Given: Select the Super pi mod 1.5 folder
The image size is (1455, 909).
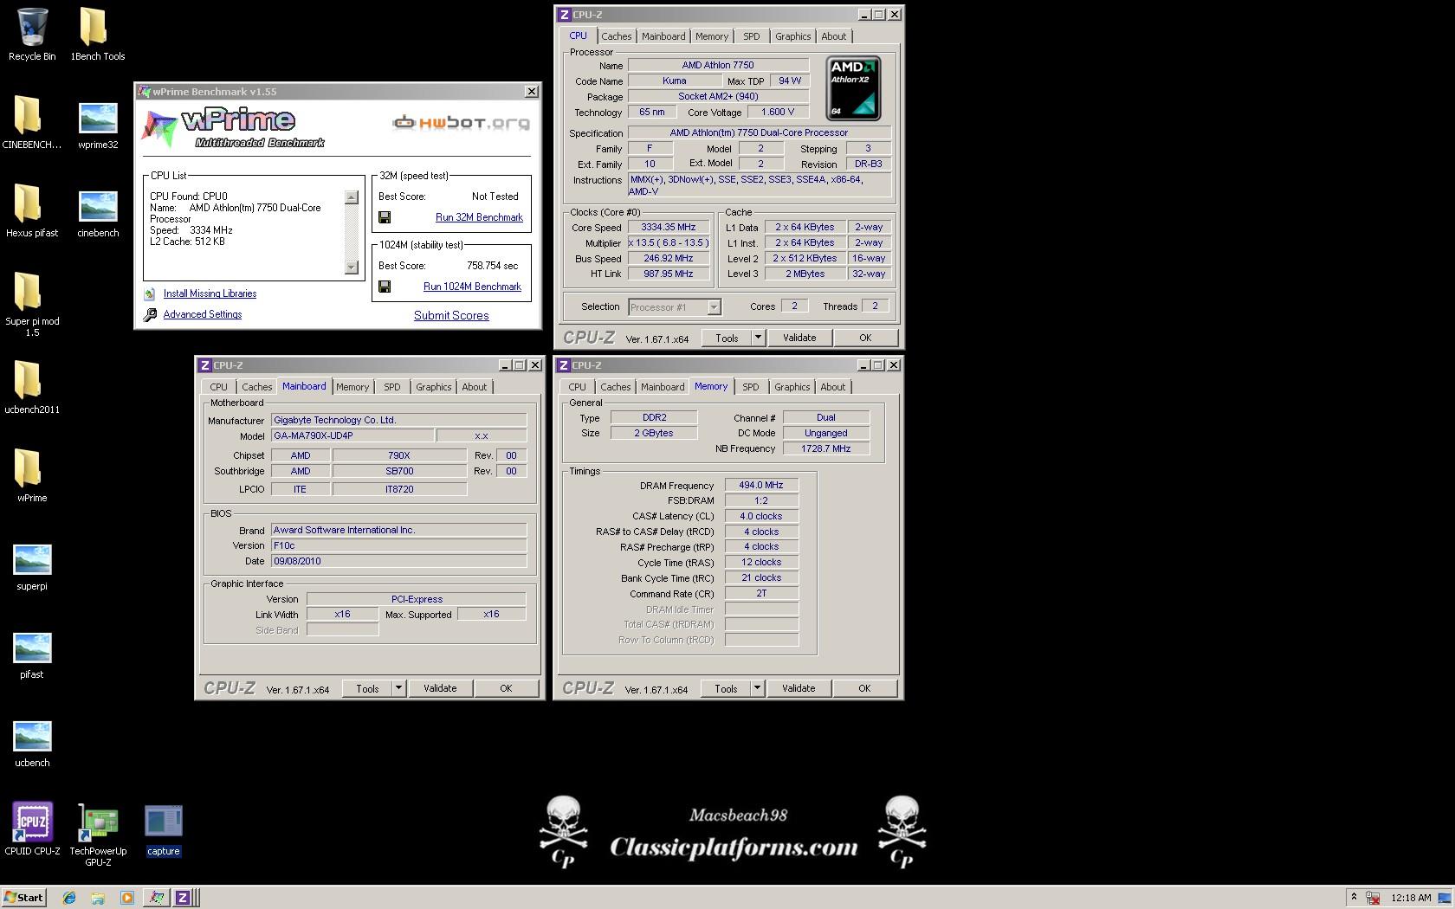Looking at the screenshot, I should (x=28, y=293).
